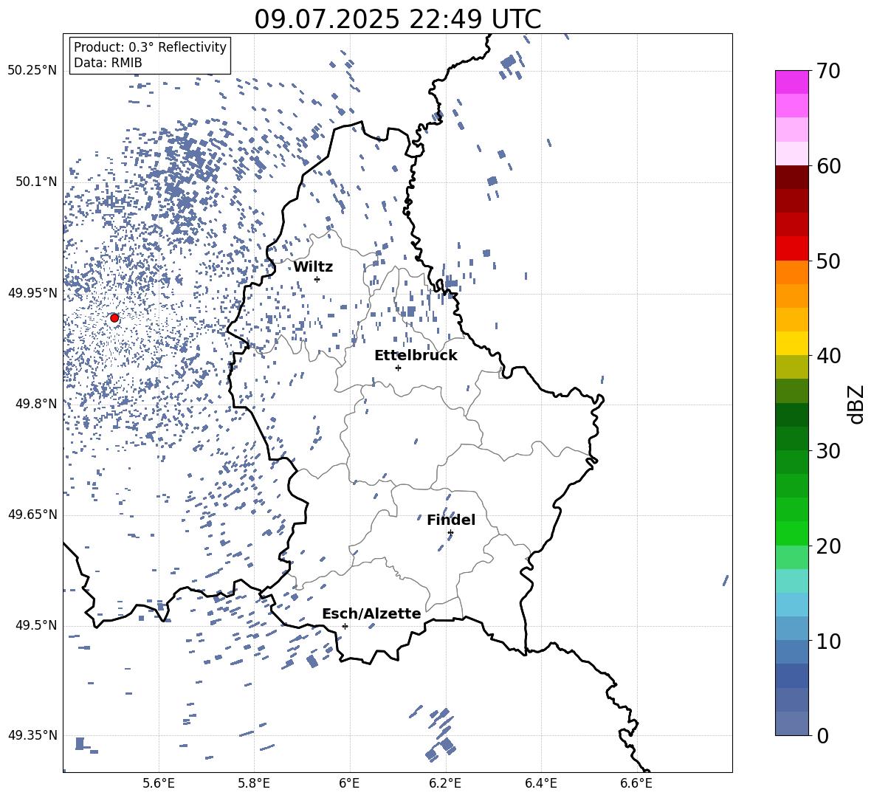The image size is (874, 798).
Task: Click the Wiltz station cross marker
Action: point(317,279)
